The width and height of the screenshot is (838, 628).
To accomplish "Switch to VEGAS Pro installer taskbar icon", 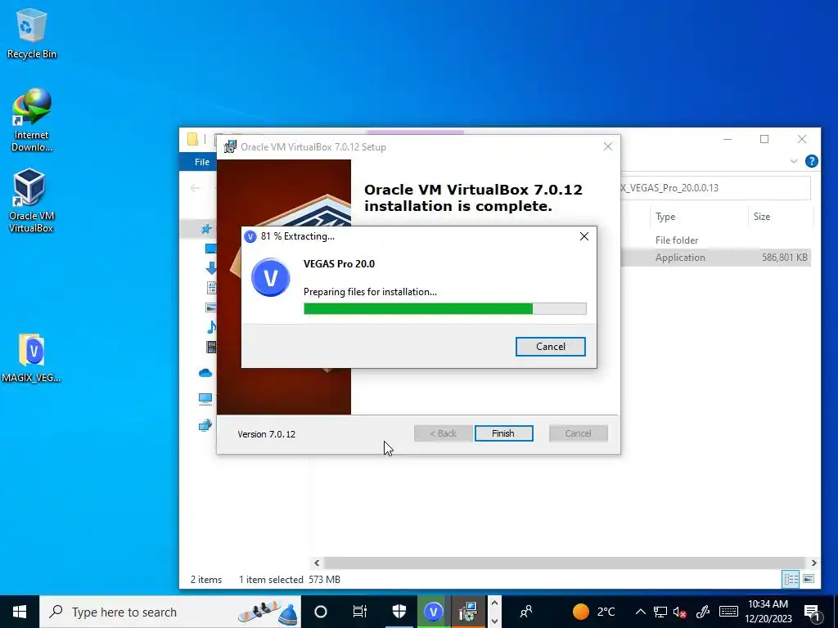I will coord(434,612).
